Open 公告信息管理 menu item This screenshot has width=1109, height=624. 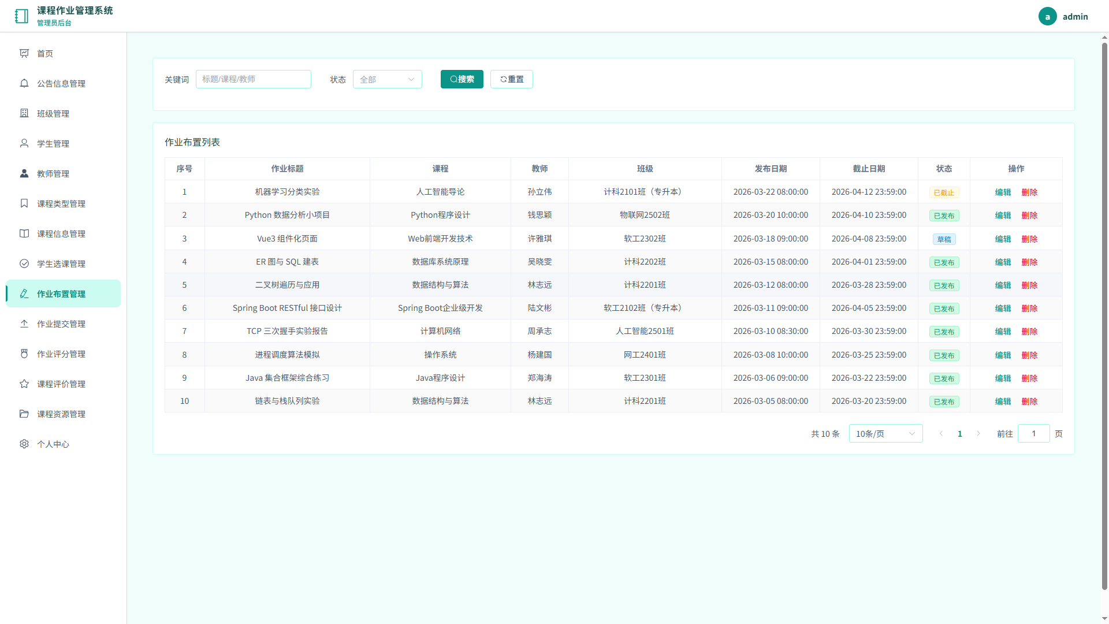[x=64, y=83]
